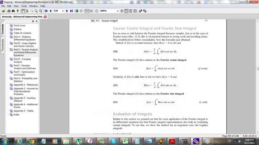Open sidebar settings gear
The height and width of the screenshot is (145, 259).
(x=33, y=21)
